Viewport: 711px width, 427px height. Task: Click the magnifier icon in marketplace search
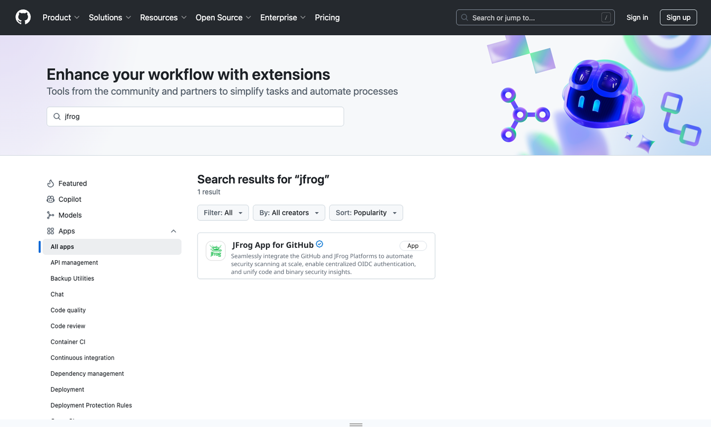[x=57, y=116]
